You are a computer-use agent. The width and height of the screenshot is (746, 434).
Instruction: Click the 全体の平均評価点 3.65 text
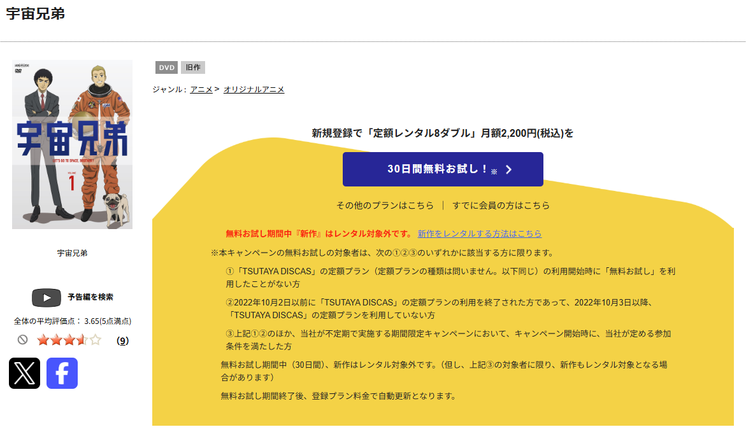tap(73, 321)
